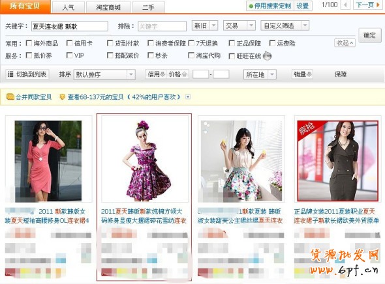The image size is (385, 284).
Task: Check the 7天退换 option
Action: coord(191,44)
